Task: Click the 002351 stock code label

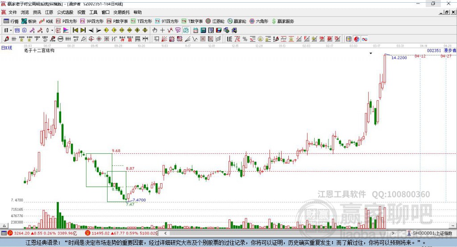Action: (x=434, y=51)
